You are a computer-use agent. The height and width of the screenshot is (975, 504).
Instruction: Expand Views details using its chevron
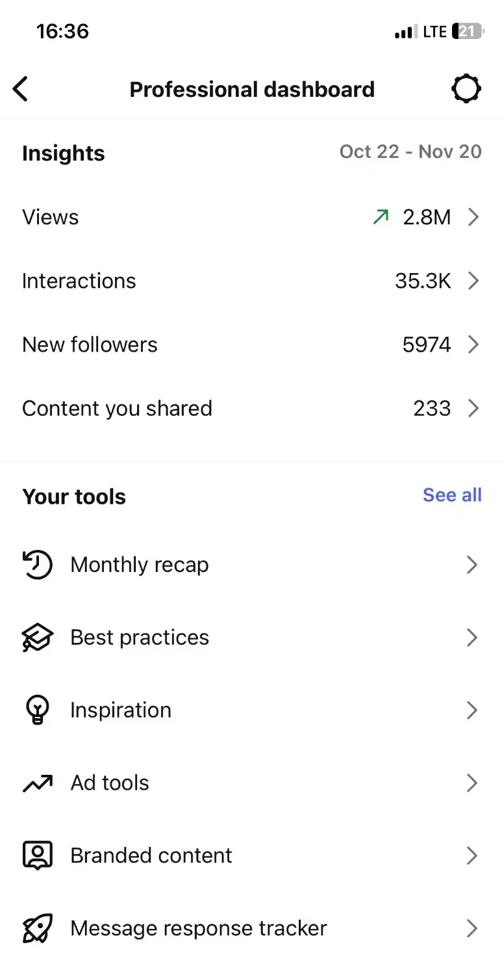coord(473,217)
